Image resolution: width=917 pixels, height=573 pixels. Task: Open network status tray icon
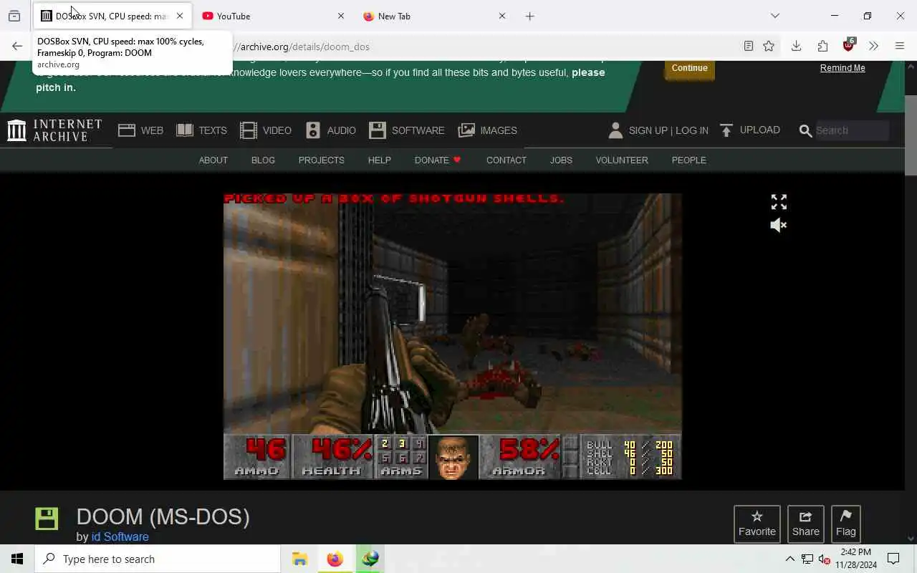pos(807,559)
